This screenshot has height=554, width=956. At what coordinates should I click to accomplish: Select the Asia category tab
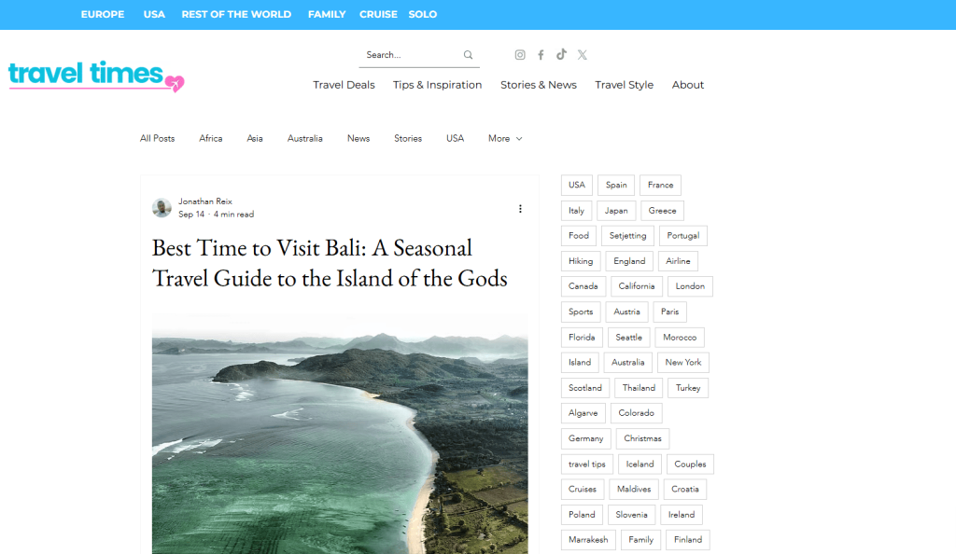pyautogui.click(x=255, y=138)
